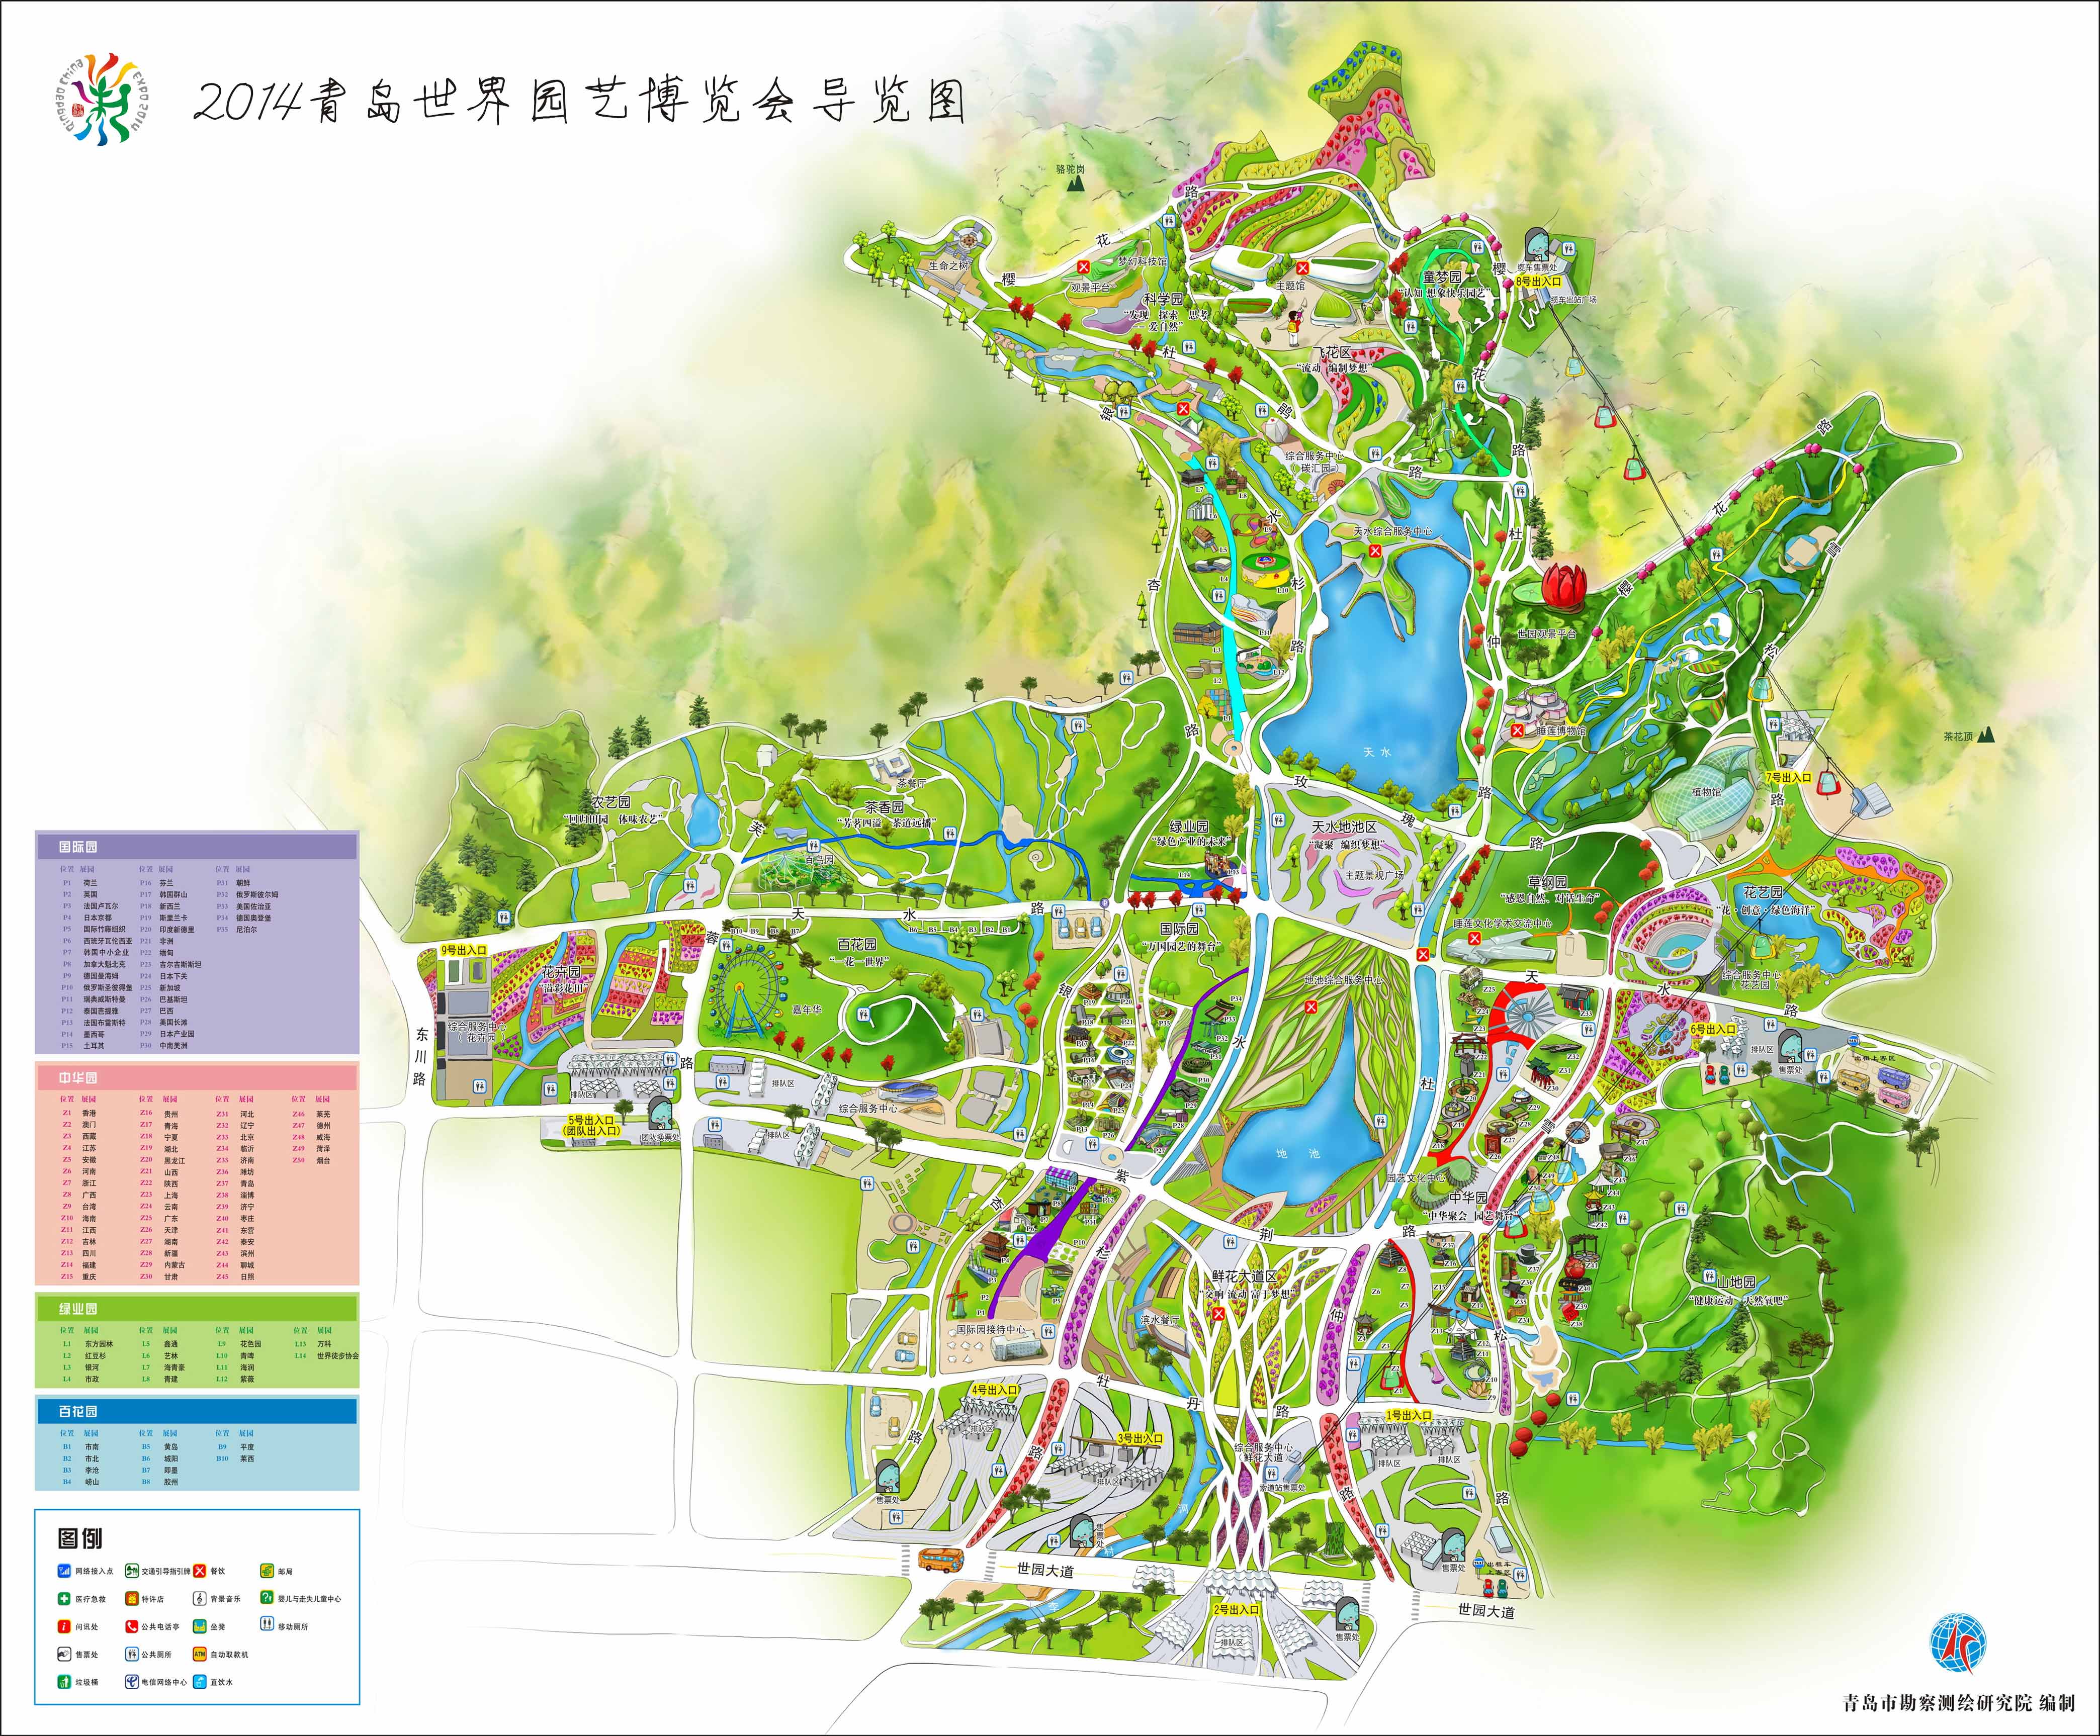Click the 直饮水 drinking water legend icon
Image resolution: width=2100 pixels, height=1736 pixels.
(x=200, y=1682)
